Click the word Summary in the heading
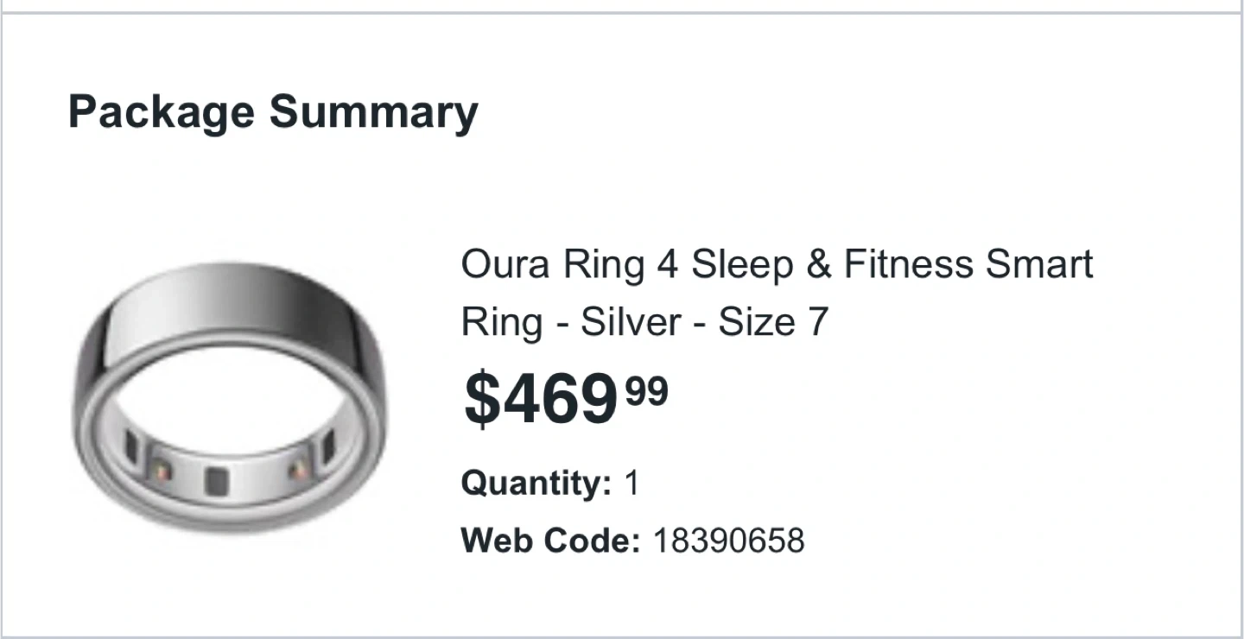The height and width of the screenshot is (639, 1244). coord(373,113)
